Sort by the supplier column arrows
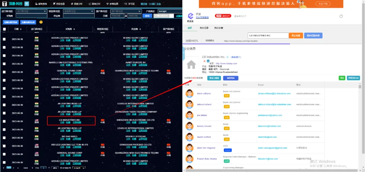The image size is (365, 172). pos(141,29)
